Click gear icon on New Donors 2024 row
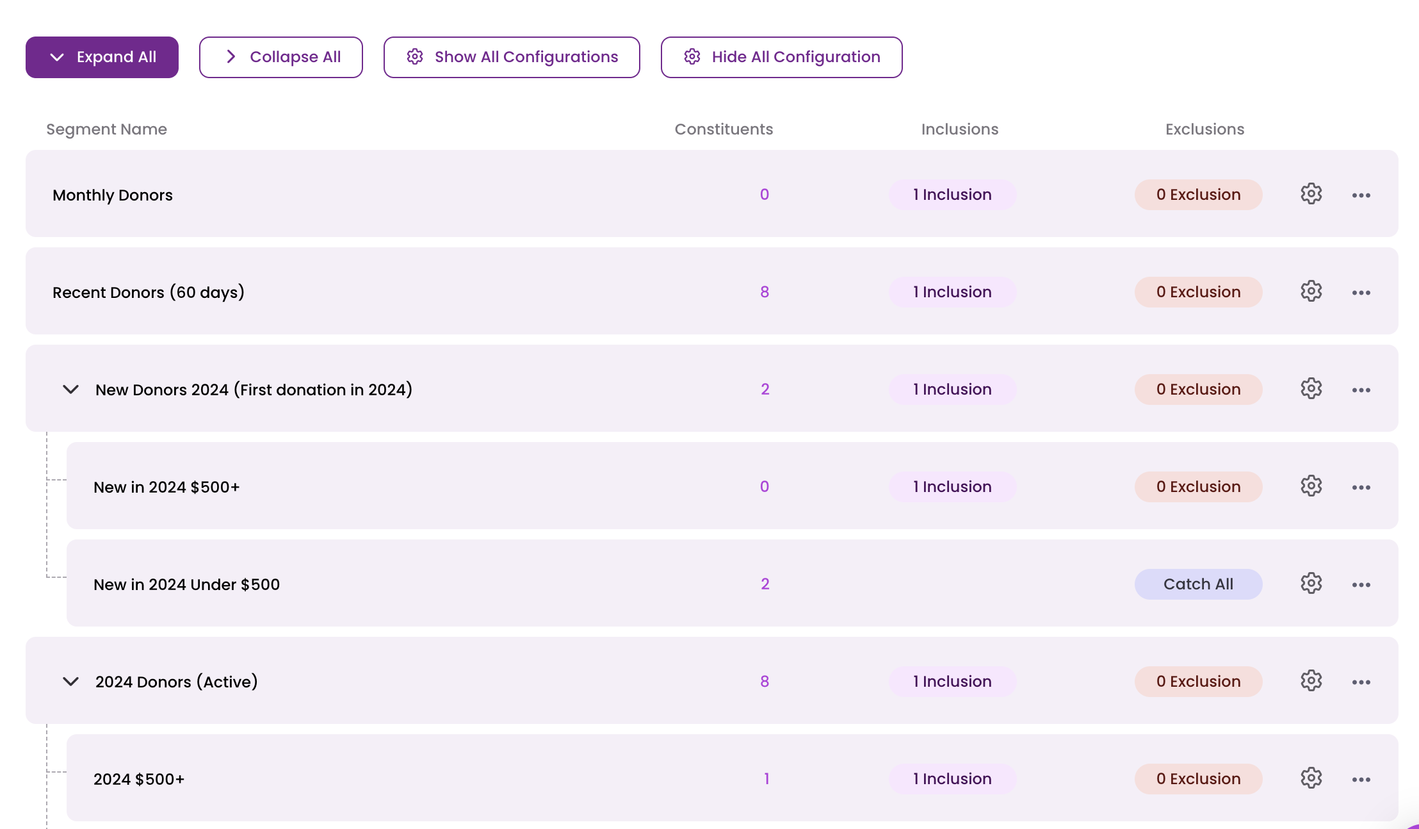This screenshot has height=829, width=1419. (1311, 389)
